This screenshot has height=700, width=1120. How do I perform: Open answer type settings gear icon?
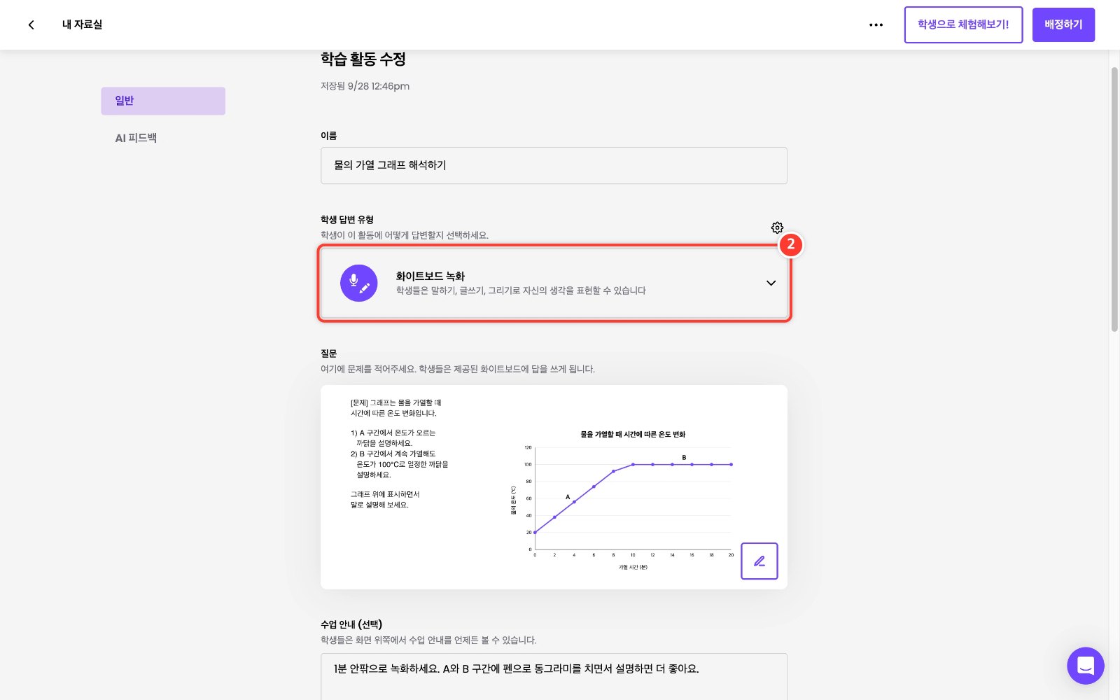tap(777, 227)
